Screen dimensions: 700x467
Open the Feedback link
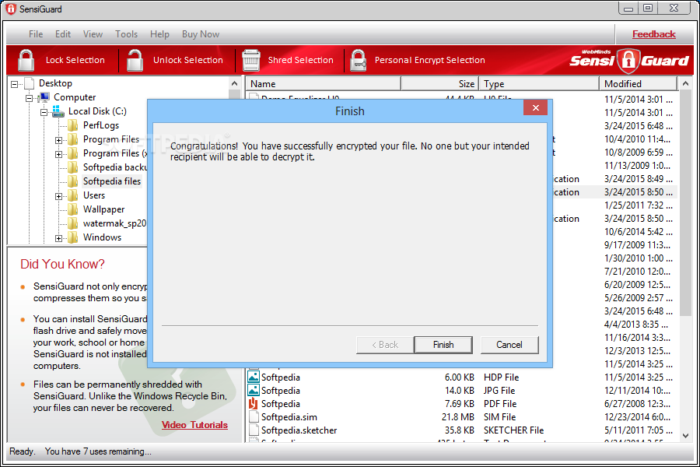(654, 34)
